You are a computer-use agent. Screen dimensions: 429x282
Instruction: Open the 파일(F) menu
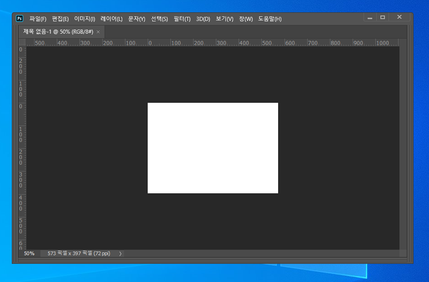click(x=38, y=19)
